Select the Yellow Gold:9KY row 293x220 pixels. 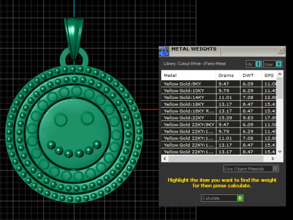[219, 84]
